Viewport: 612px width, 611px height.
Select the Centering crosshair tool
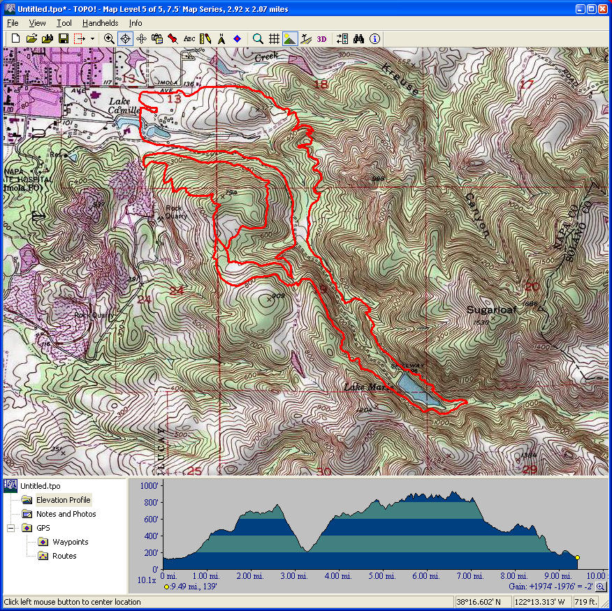point(125,39)
